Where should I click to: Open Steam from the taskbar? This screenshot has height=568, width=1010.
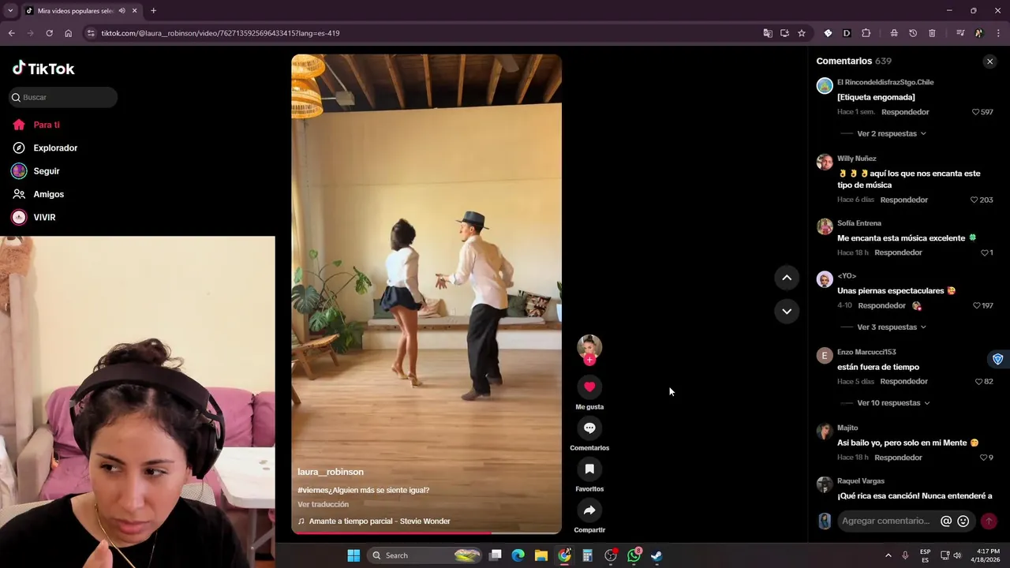(x=656, y=555)
